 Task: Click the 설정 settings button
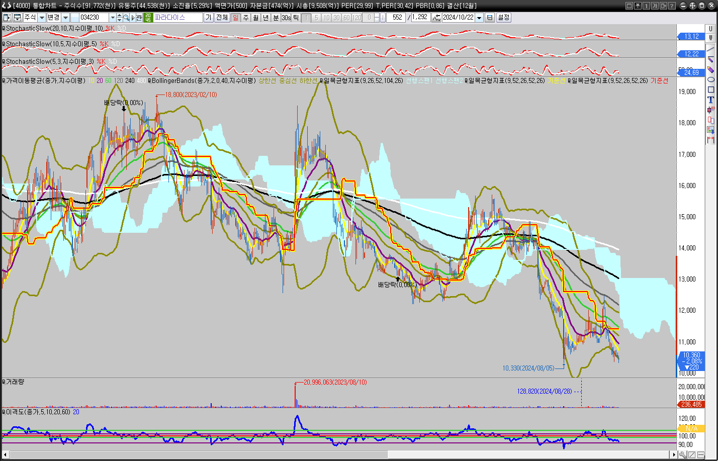pyautogui.click(x=503, y=17)
